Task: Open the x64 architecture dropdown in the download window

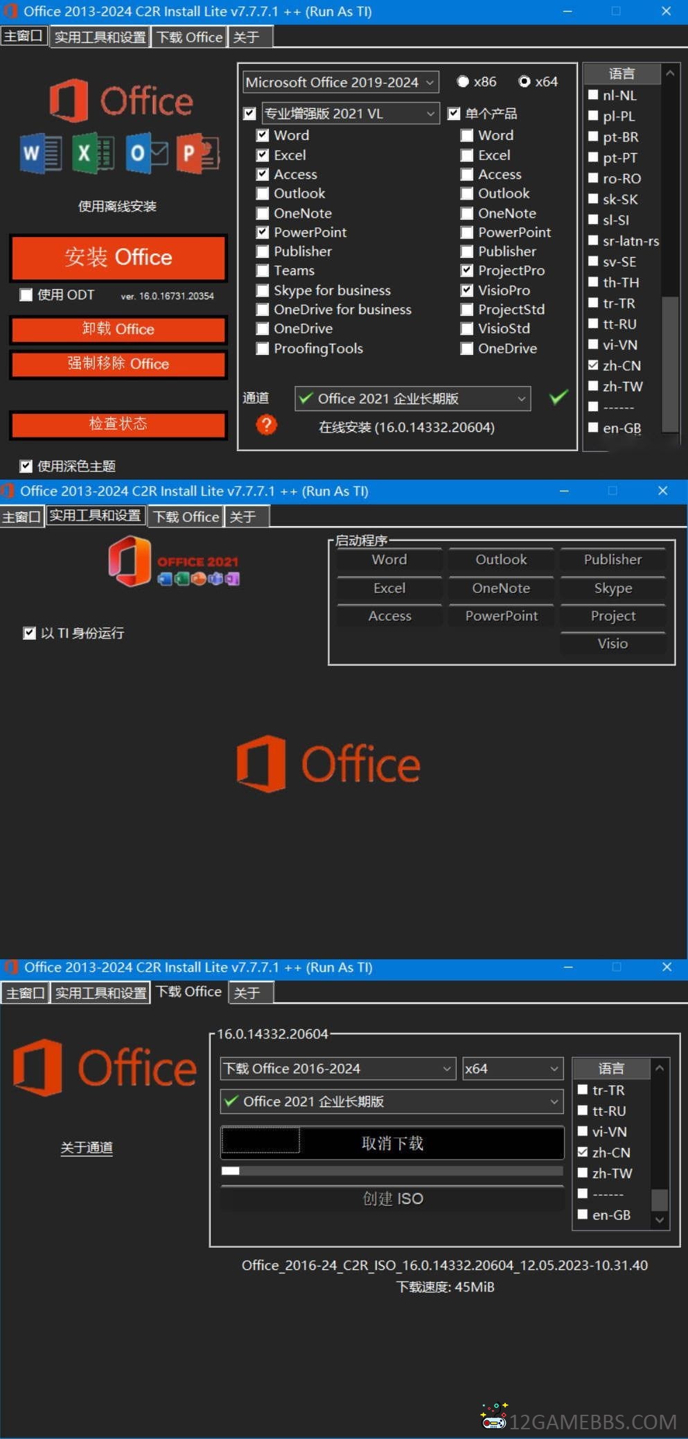Action: 512,1068
